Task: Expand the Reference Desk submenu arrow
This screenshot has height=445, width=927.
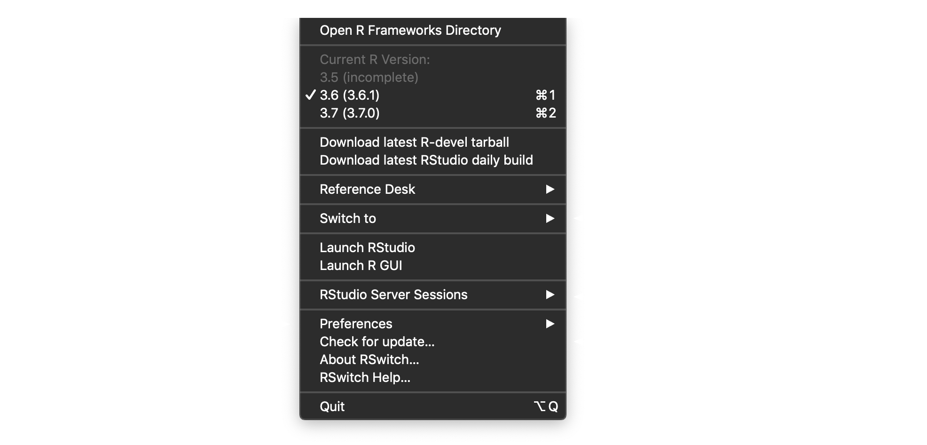Action: tap(550, 190)
